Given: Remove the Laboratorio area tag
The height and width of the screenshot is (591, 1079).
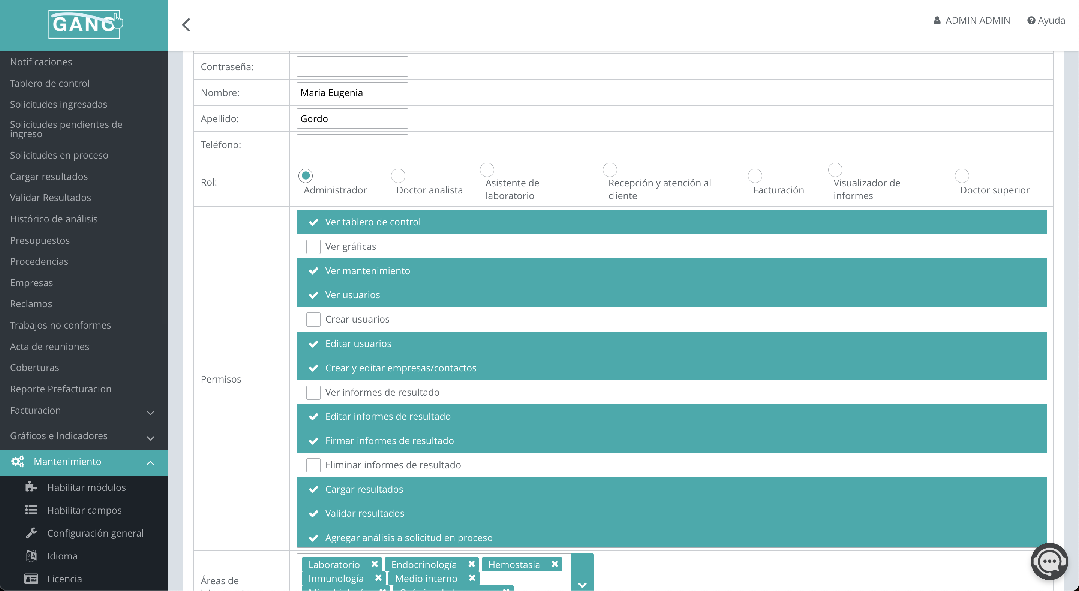Looking at the screenshot, I should tap(374, 564).
